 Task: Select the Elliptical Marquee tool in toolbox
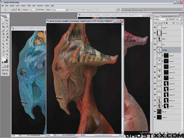[x=3, y=21]
